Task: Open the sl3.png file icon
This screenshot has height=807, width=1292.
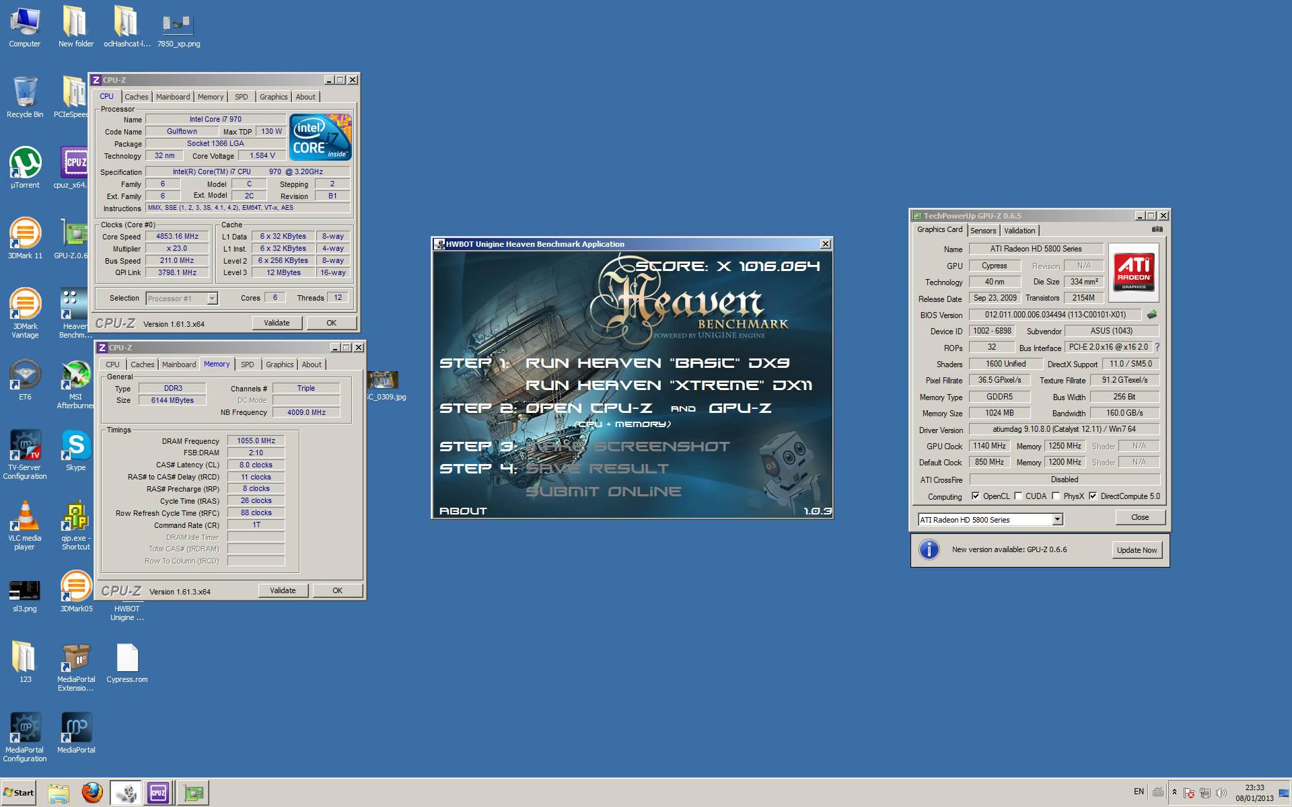Action: click(x=24, y=595)
